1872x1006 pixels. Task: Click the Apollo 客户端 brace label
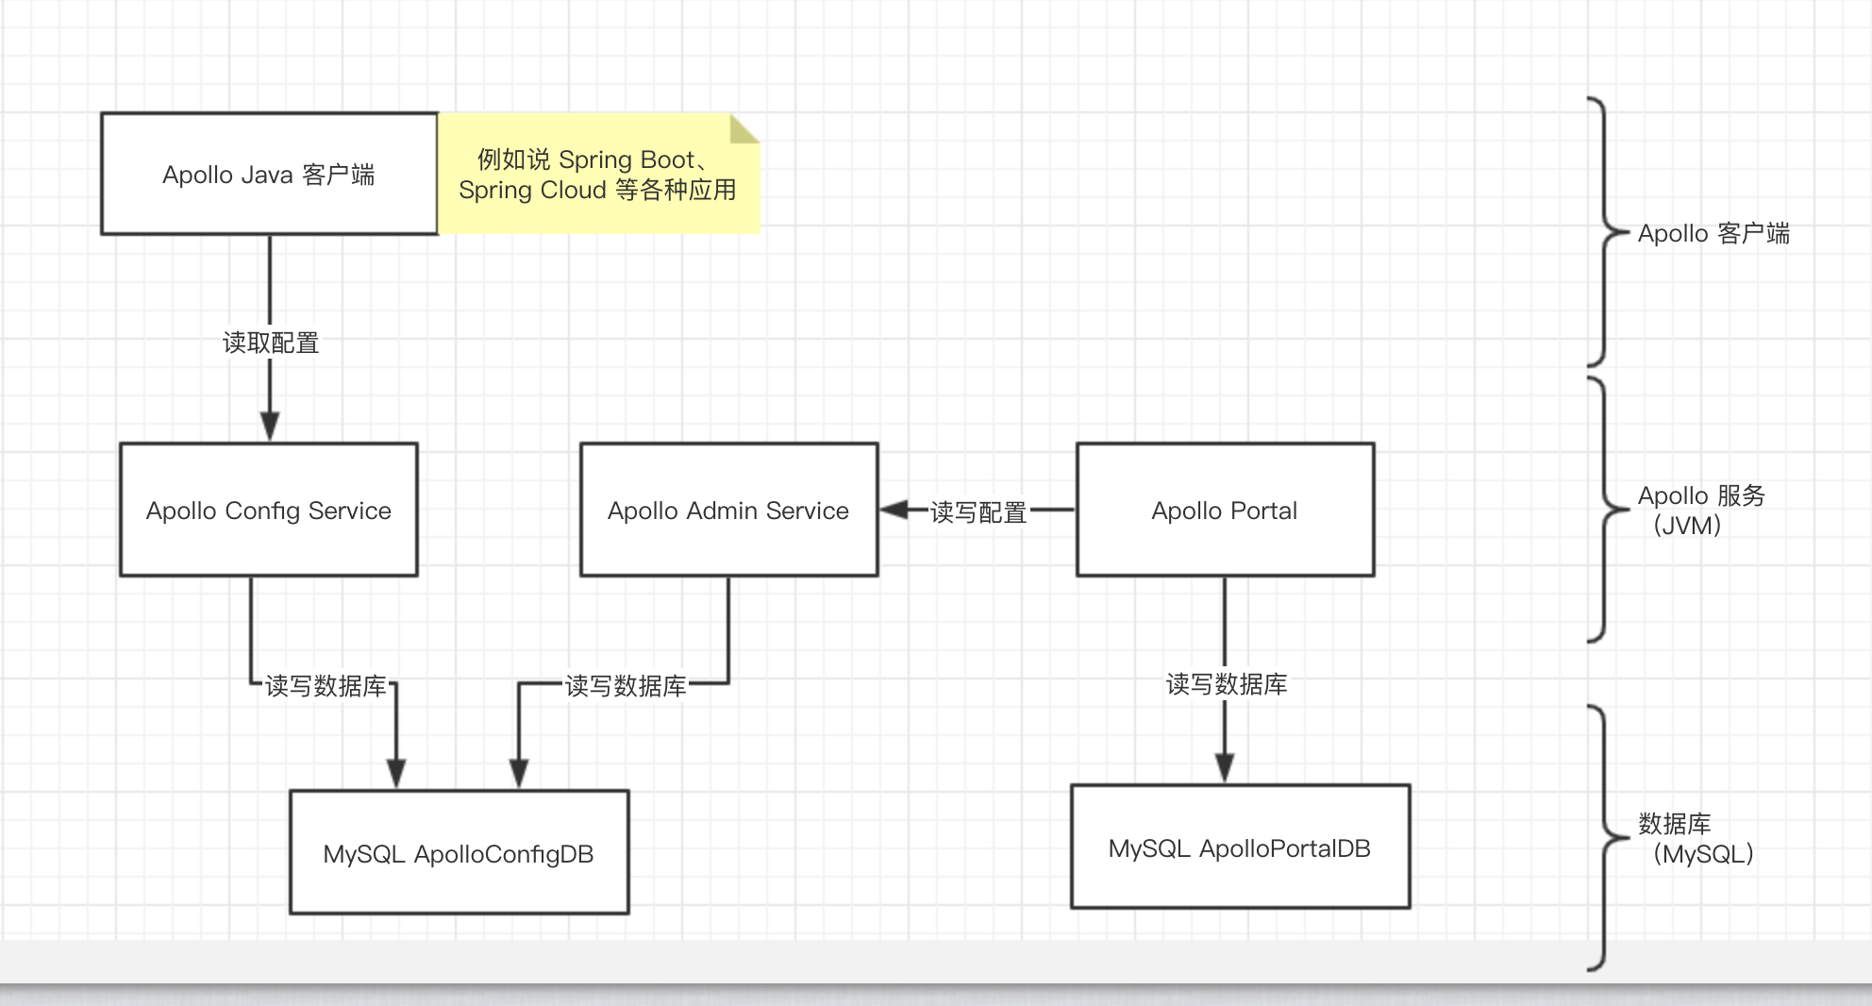click(1713, 233)
